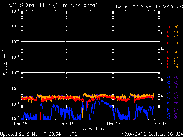Click the 10⁻⁸ y-axis tick label
This screenshot has width=183, height=137.
point(16,104)
